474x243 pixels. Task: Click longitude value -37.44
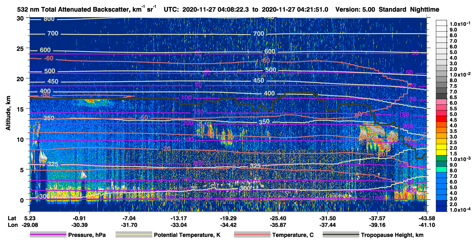(327, 225)
